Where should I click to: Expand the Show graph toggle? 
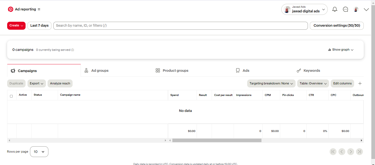[341, 50]
